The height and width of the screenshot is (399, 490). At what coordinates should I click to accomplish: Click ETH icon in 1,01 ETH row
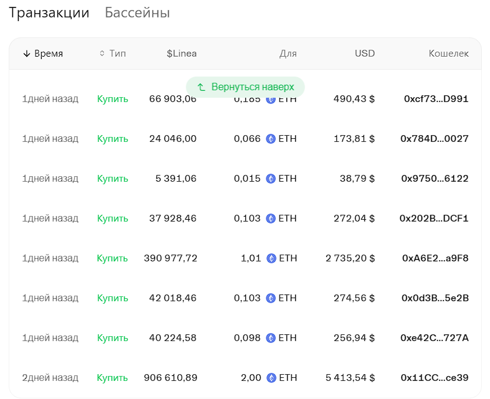(271, 258)
